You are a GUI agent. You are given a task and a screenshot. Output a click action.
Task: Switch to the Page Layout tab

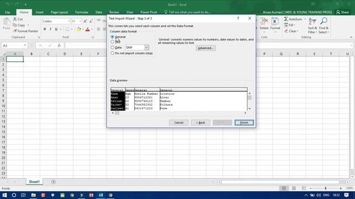(59, 12)
